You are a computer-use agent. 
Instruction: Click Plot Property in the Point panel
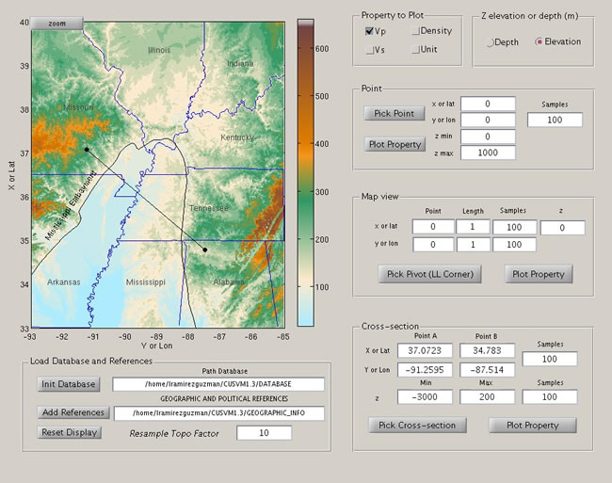click(x=394, y=144)
